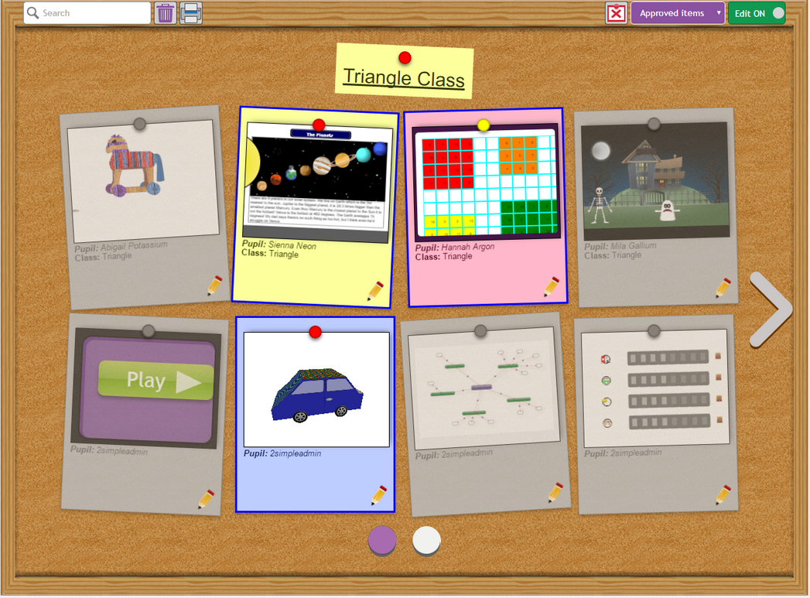
Task: Click pencil icon on Mila Gallium's card
Action: tap(723, 288)
